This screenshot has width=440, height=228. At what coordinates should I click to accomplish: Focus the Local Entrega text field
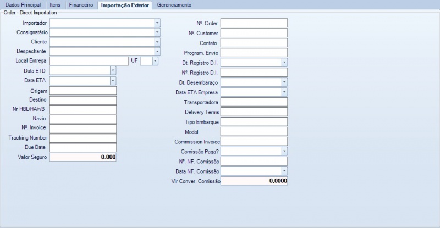tap(89, 61)
